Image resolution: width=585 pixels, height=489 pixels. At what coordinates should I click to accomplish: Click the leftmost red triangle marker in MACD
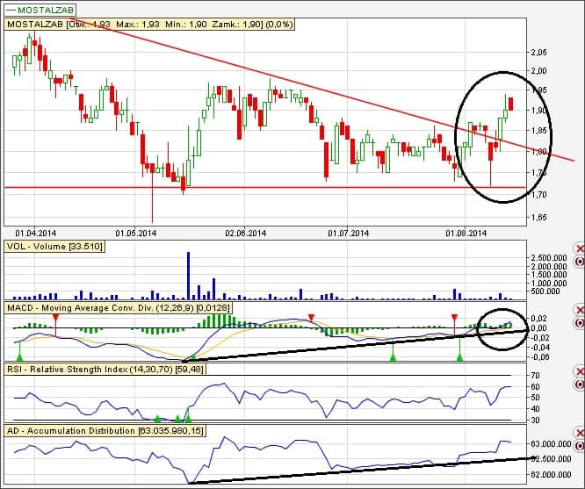[x=56, y=319]
